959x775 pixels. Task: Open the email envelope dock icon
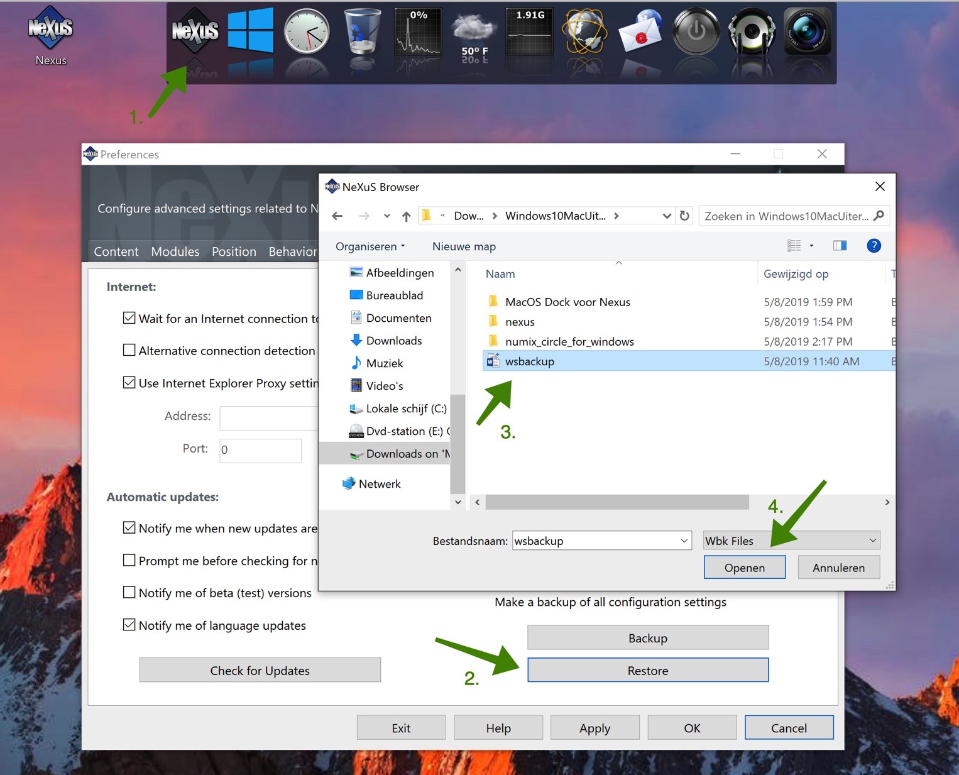[640, 31]
